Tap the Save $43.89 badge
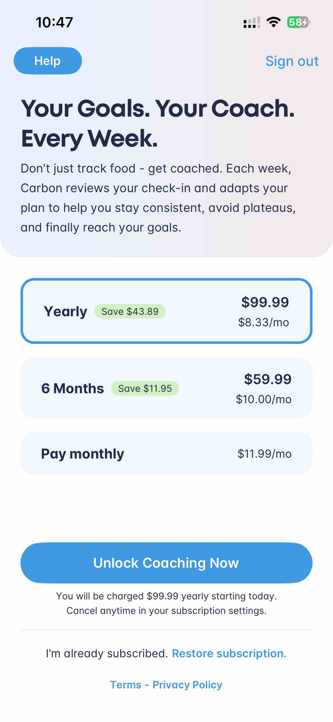 point(130,311)
